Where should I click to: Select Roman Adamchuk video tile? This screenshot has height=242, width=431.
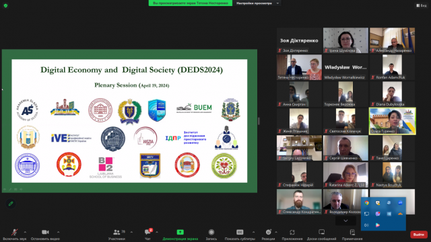(392, 67)
